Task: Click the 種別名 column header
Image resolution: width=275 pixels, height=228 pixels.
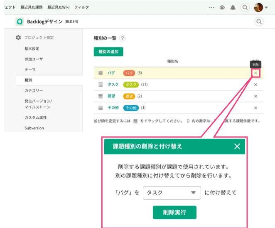Action: 172,61
